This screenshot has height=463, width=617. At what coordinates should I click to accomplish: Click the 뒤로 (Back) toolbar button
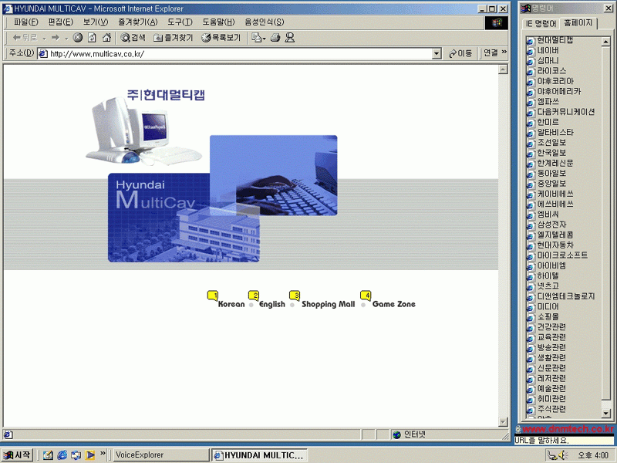coord(25,38)
